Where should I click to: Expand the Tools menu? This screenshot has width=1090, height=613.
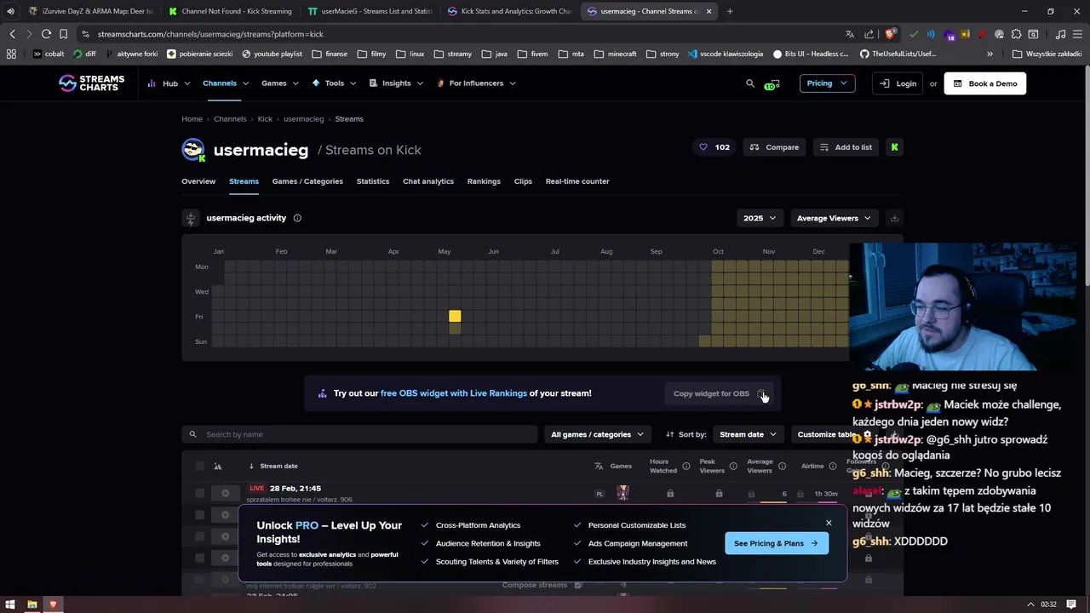point(334,83)
